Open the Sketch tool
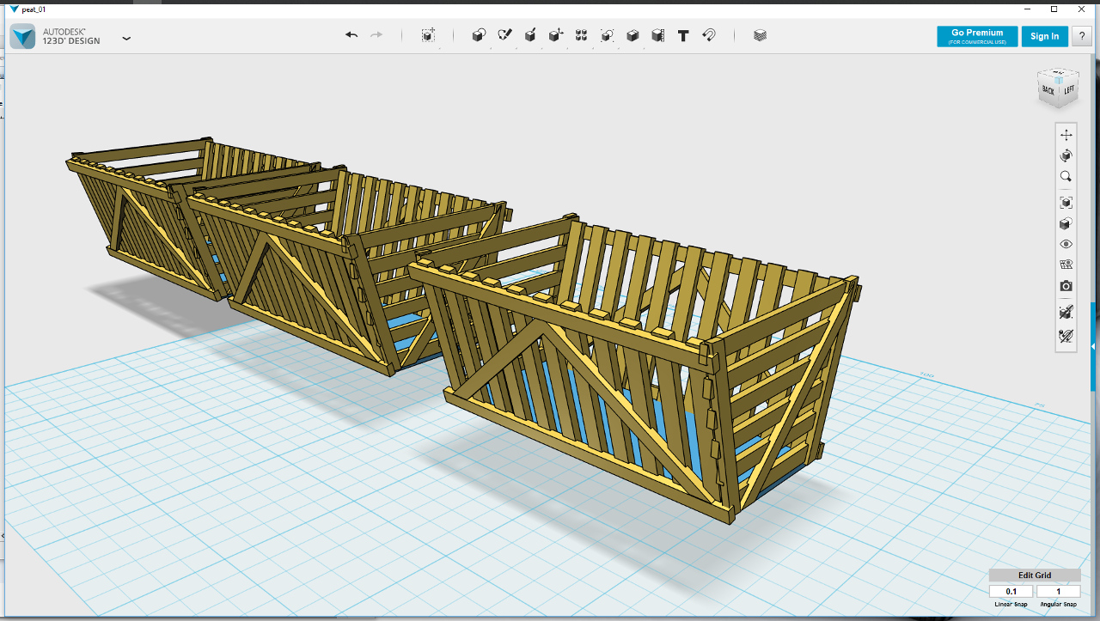 [x=504, y=35]
